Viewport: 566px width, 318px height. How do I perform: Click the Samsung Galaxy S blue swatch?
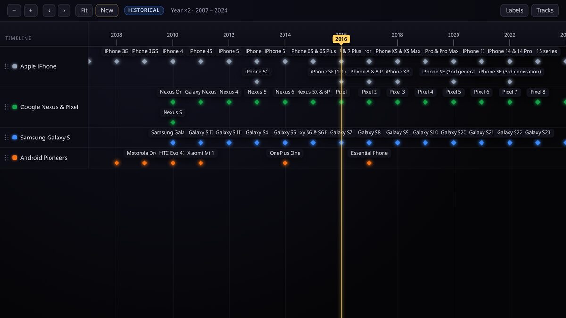[x=15, y=138]
